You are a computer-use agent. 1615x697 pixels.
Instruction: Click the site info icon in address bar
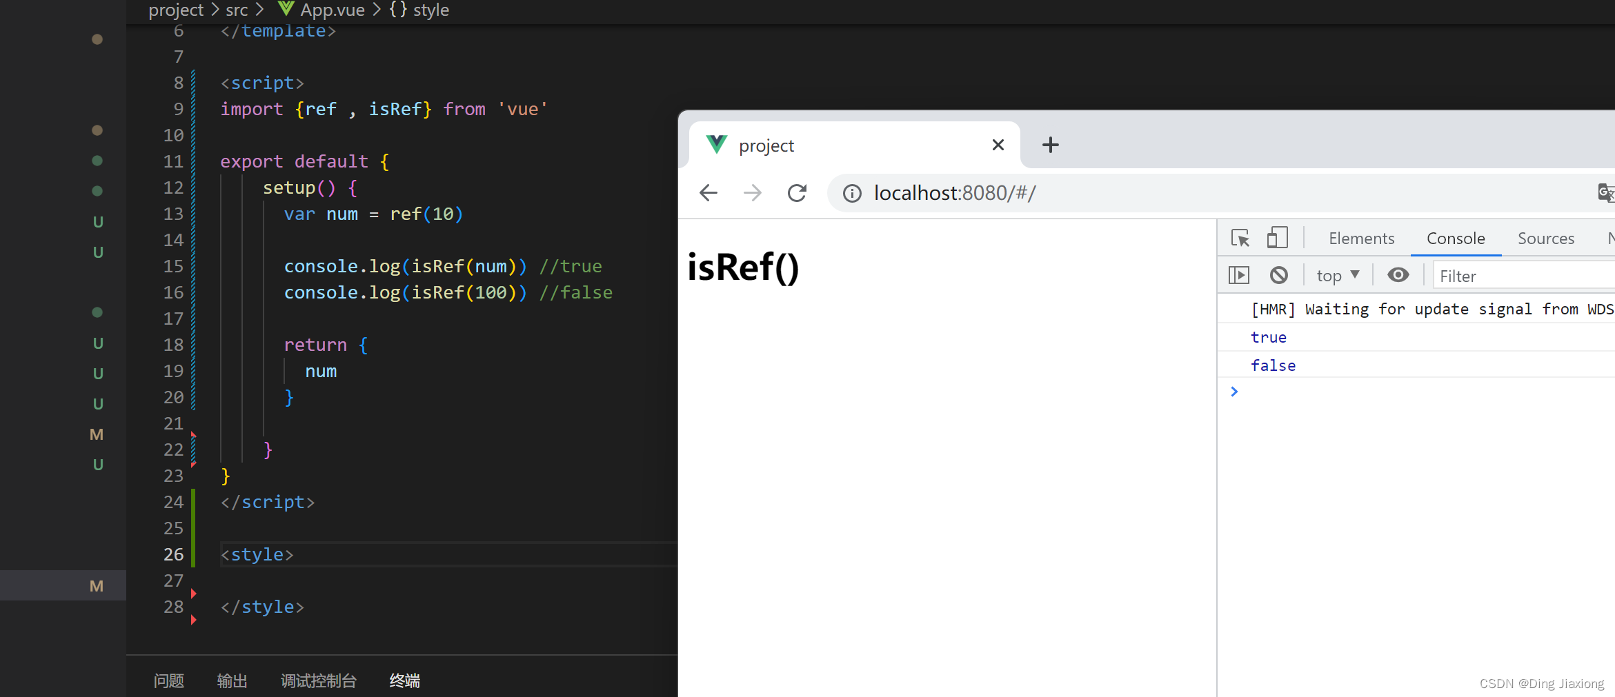[x=852, y=194]
